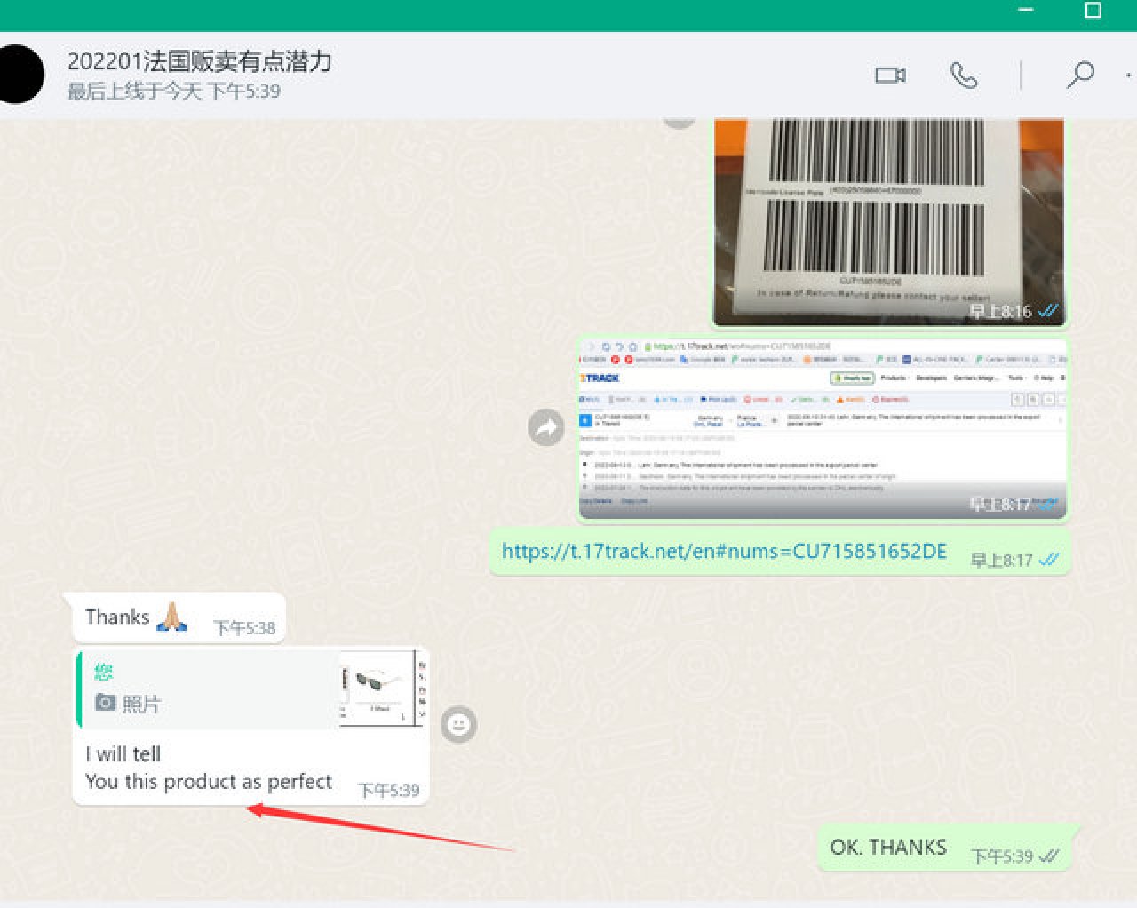The height and width of the screenshot is (908, 1137).
Task: Click contact name 202201法国贩卖有点潜力
Action: (200, 60)
